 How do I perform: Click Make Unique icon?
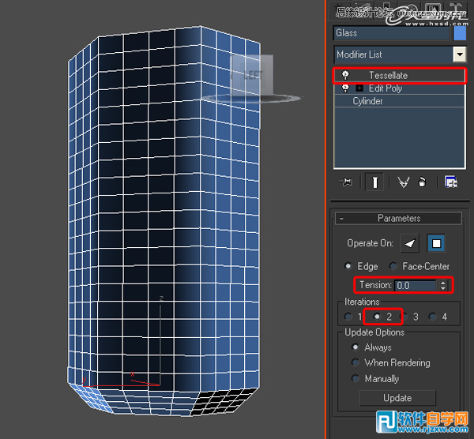(404, 182)
